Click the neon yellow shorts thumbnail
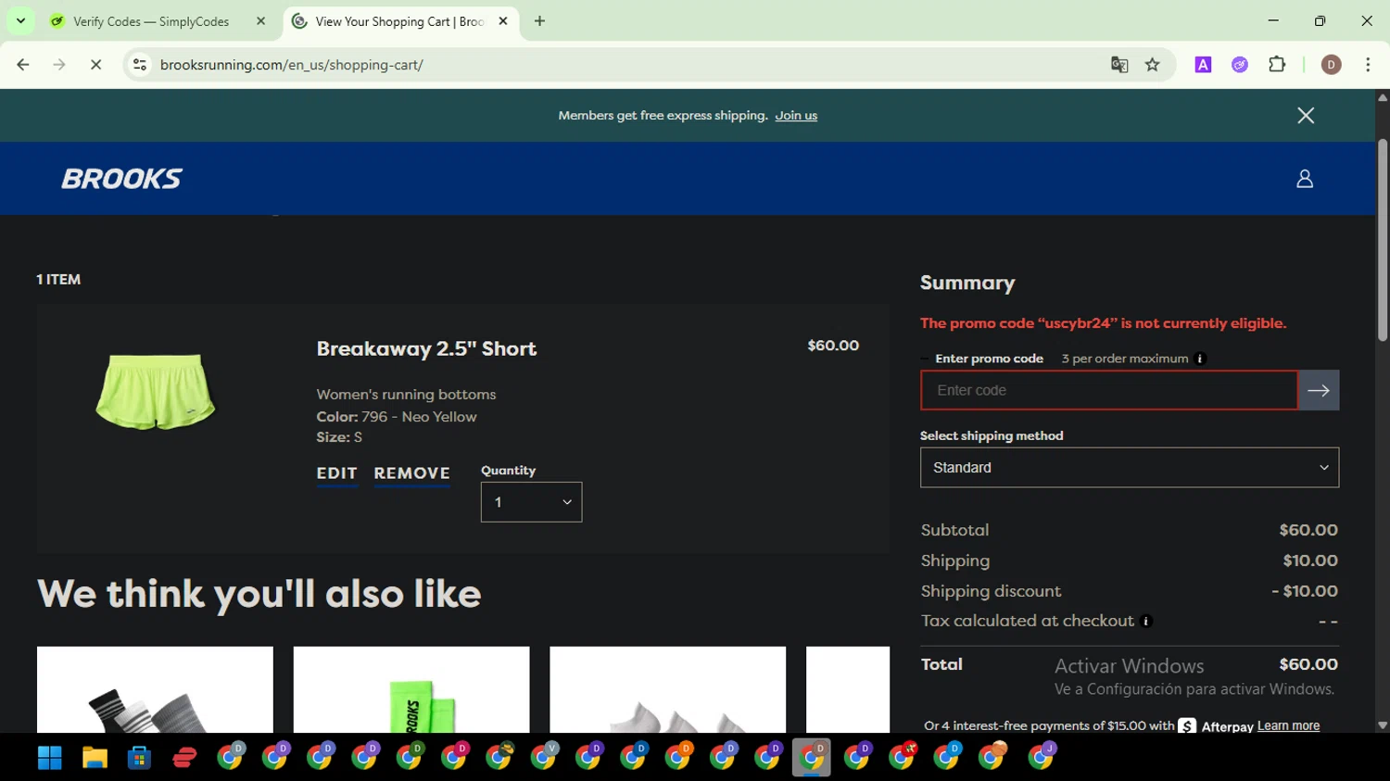The width and height of the screenshot is (1390, 781). point(155,391)
